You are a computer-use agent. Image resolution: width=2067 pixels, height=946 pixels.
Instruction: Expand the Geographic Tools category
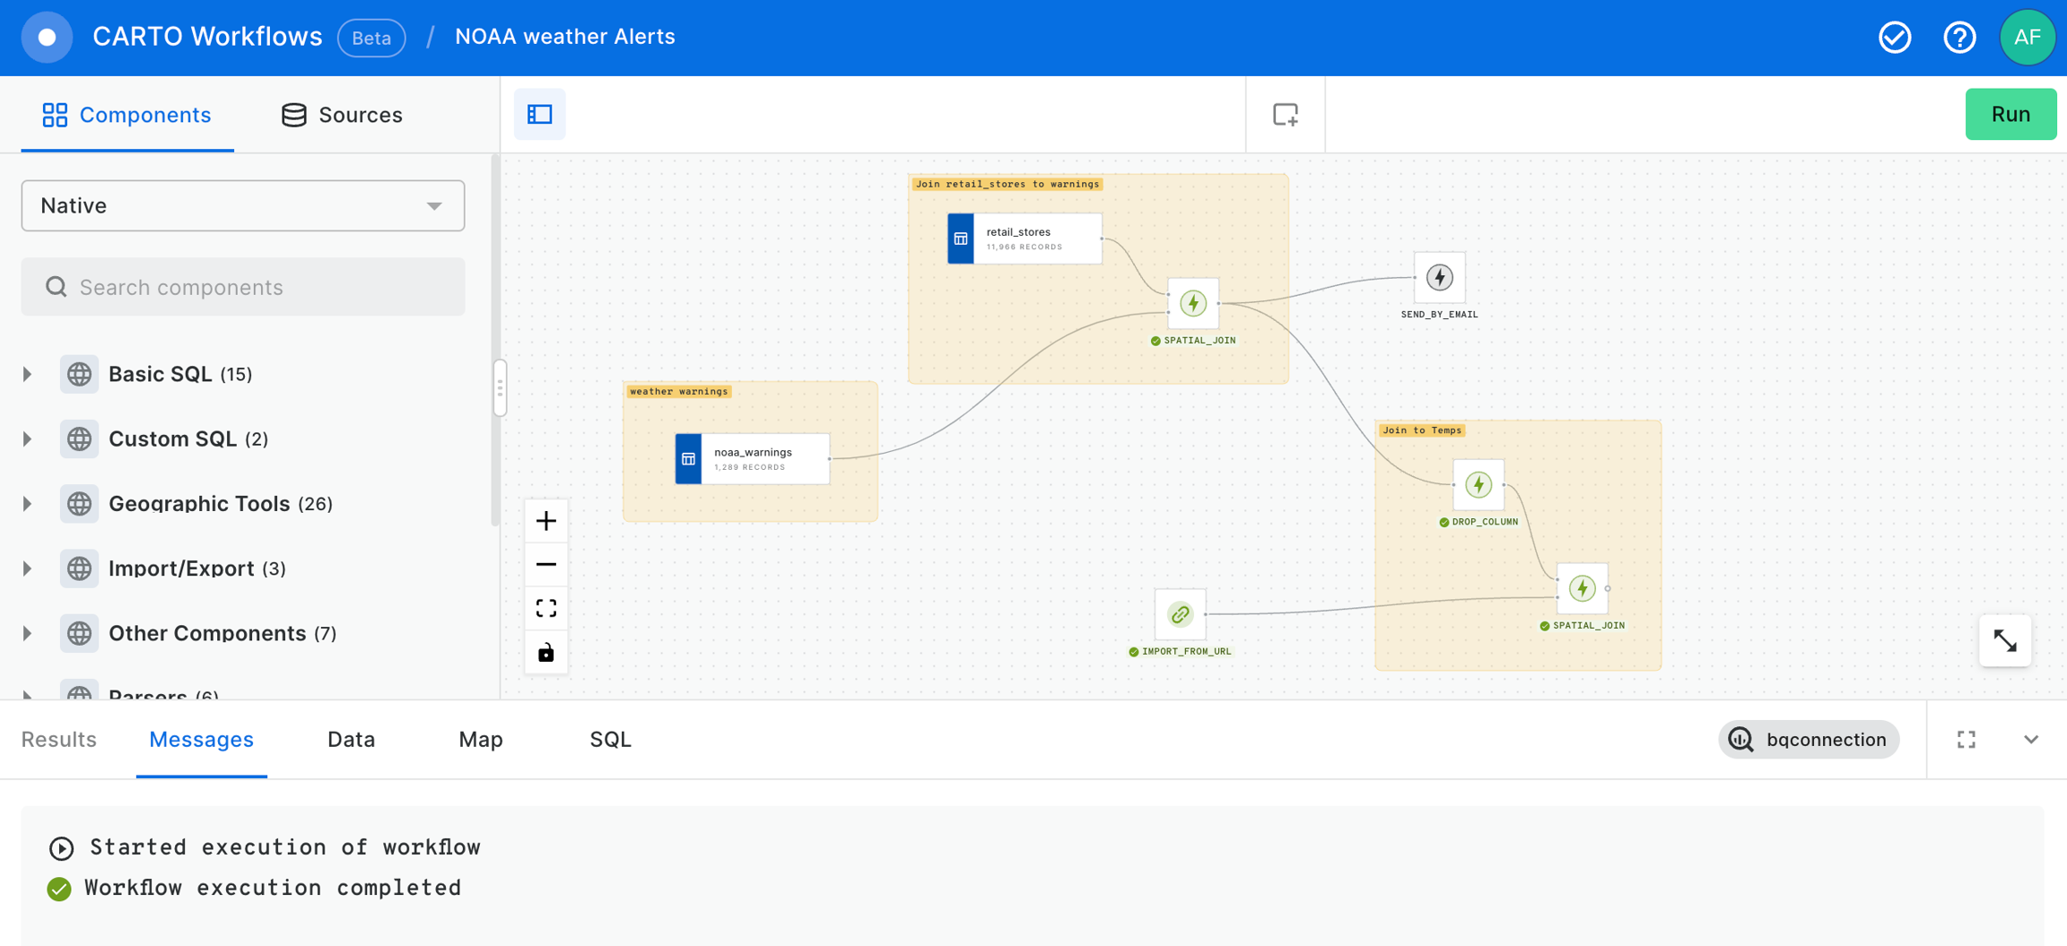(27, 504)
